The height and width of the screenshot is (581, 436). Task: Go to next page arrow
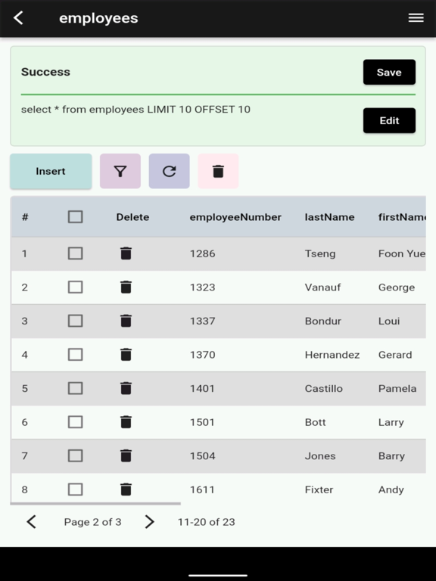coord(149,522)
